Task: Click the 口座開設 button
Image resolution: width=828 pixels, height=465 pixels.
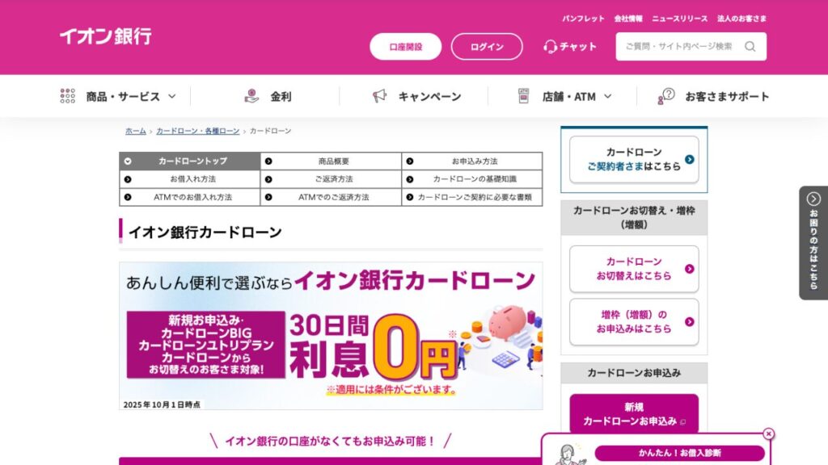Action: coord(406,46)
